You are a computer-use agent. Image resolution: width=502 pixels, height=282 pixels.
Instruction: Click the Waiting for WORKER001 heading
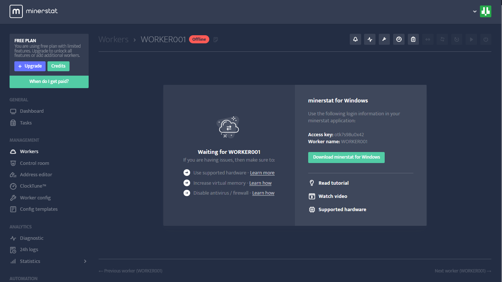pyautogui.click(x=229, y=152)
